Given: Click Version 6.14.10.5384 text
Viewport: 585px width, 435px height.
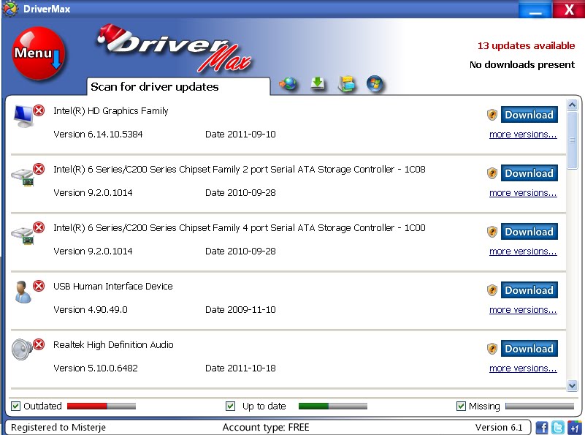Looking at the screenshot, I should [x=98, y=135].
